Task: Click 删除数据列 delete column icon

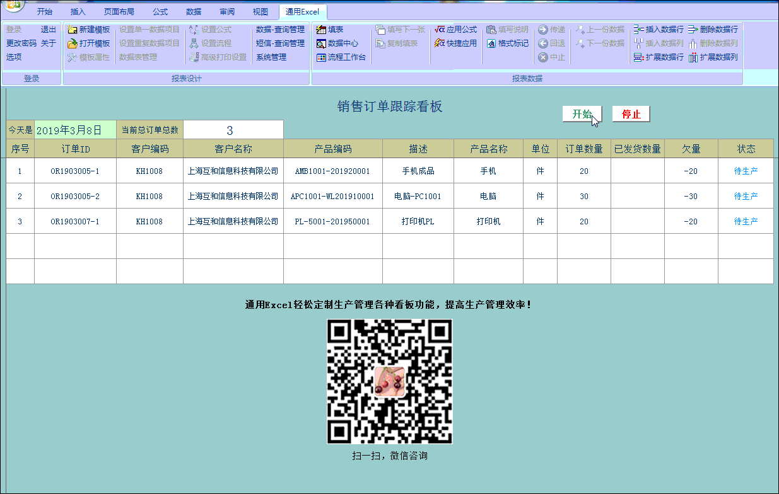Action: point(693,43)
